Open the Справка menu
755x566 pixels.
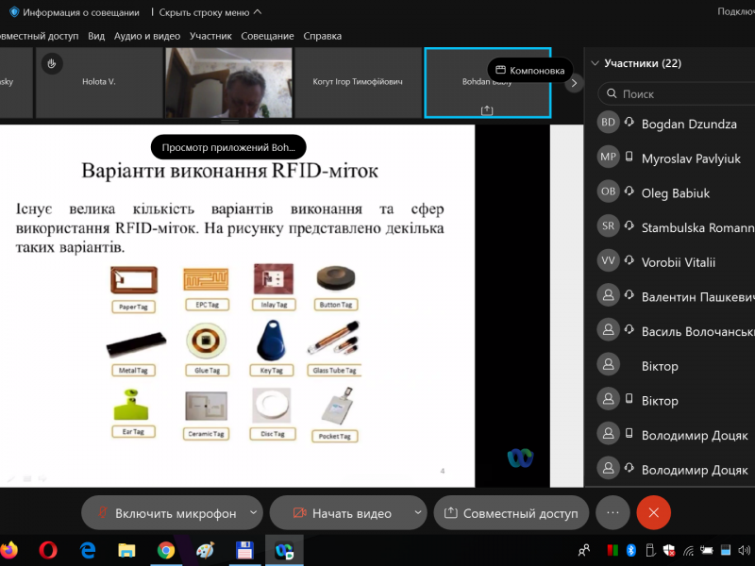322,36
